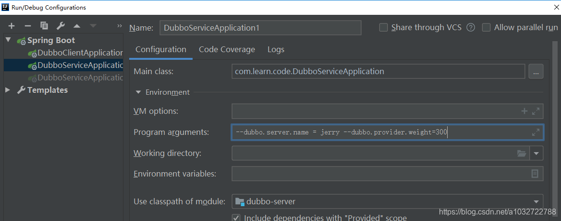
Task: Open edit defaults wrench icon
Action: click(x=61, y=26)
